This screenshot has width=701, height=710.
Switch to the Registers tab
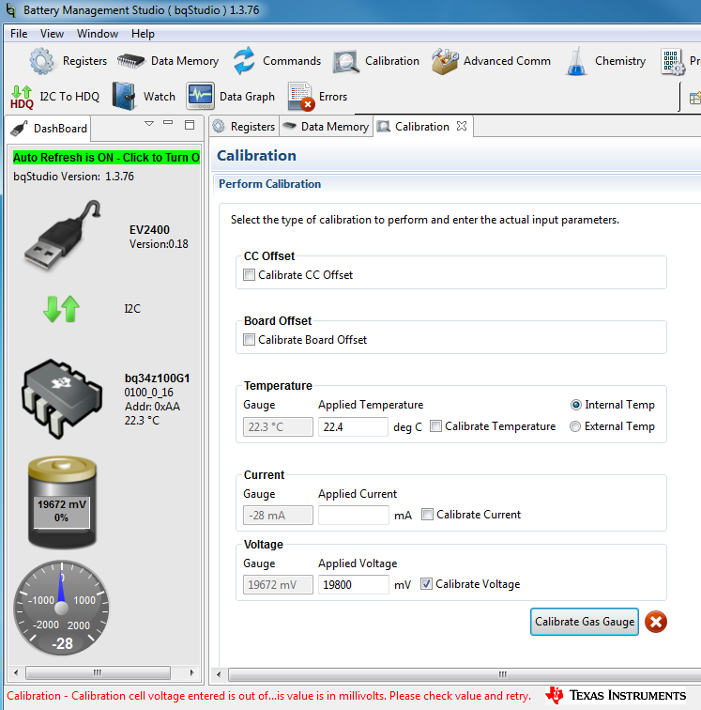point(244,127)
